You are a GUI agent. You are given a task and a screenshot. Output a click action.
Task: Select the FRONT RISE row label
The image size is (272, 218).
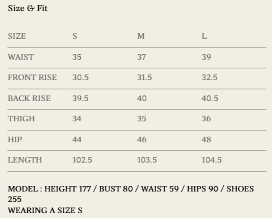[32, 78]
